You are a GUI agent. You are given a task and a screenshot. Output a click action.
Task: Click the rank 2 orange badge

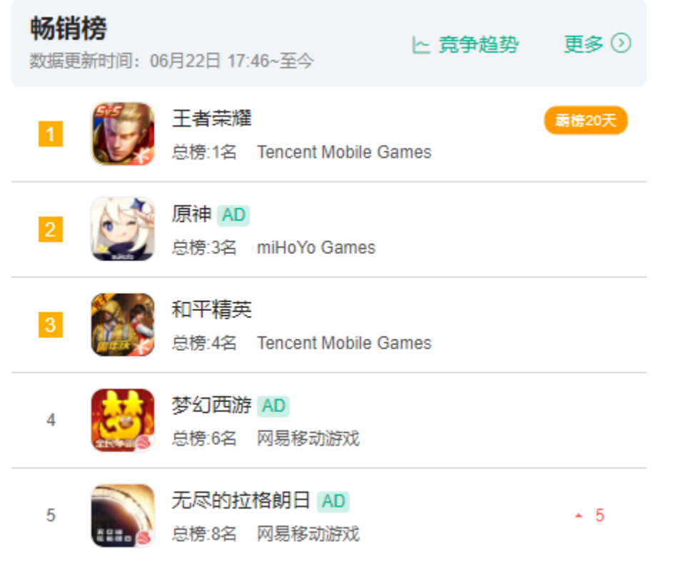pos(51,230)
